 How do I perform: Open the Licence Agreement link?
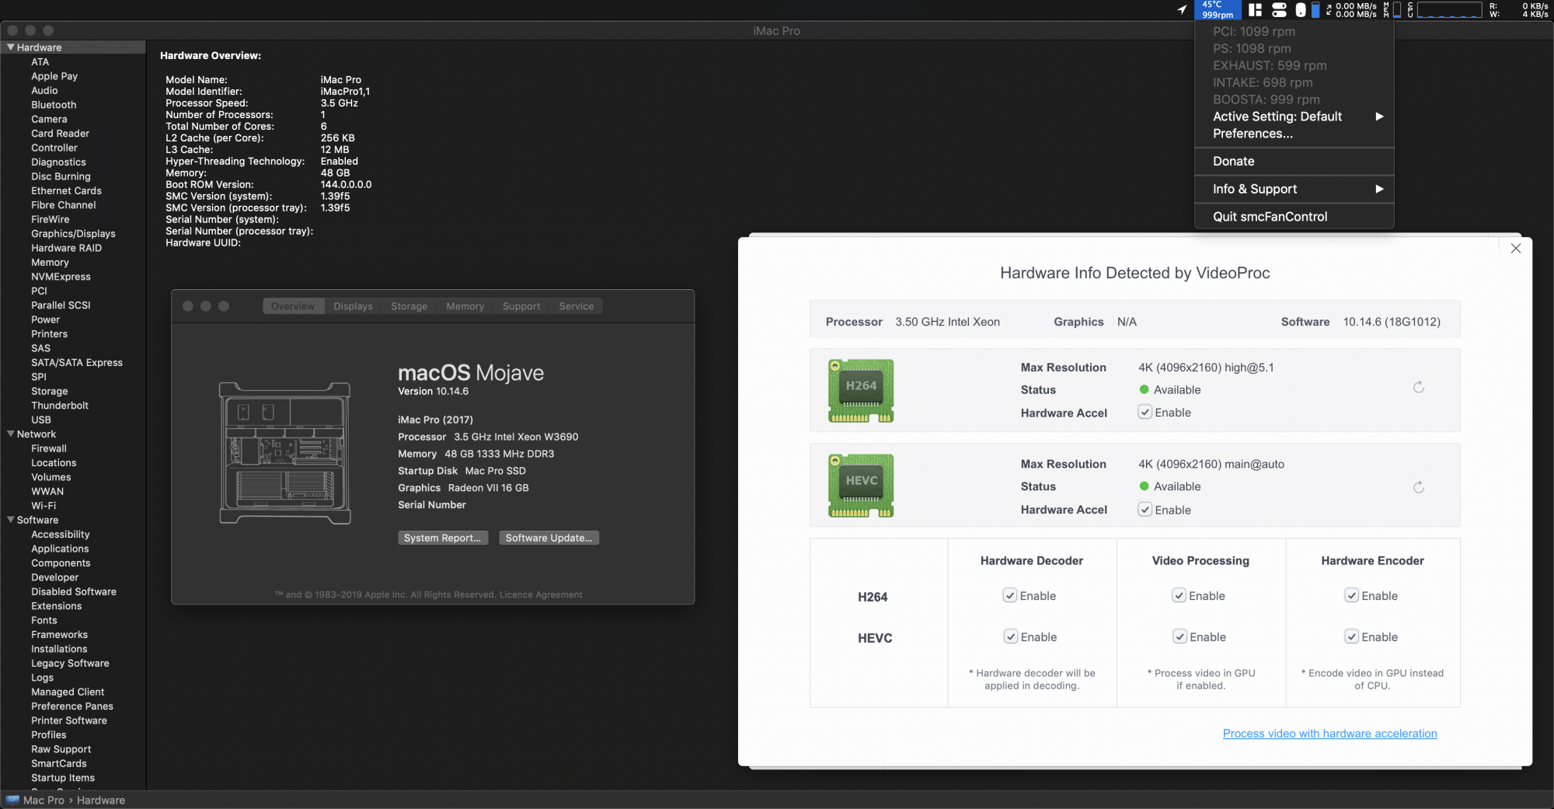541,595
